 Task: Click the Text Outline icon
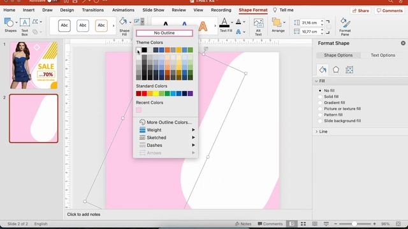tap(238, 22)
